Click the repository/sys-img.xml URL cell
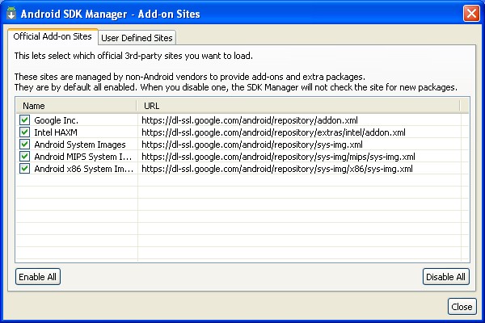 (252, 145)
